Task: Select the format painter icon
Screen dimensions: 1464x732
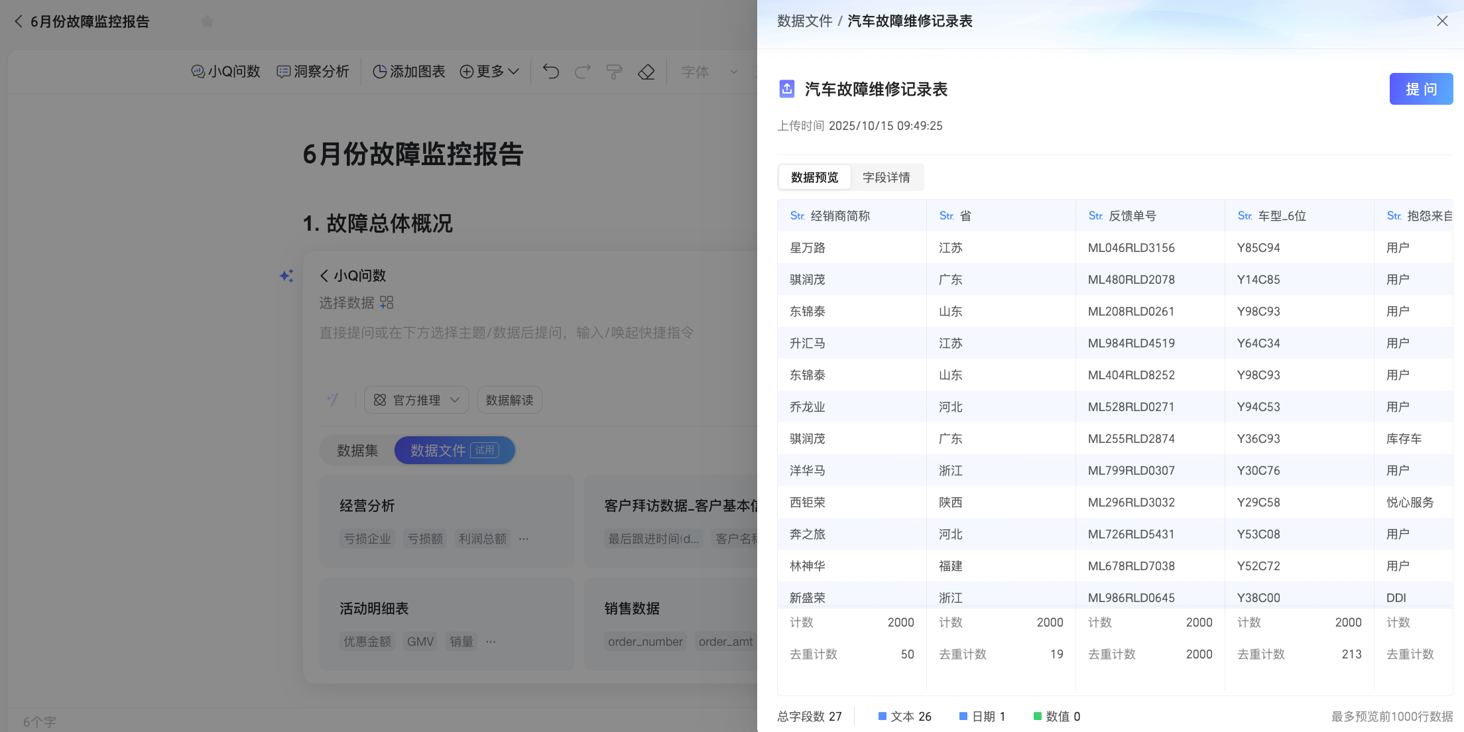Action: 615,72
